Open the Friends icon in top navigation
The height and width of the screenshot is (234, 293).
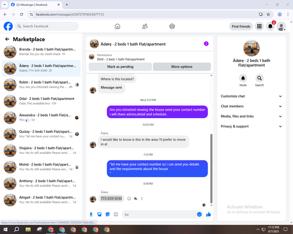(145, 26)
